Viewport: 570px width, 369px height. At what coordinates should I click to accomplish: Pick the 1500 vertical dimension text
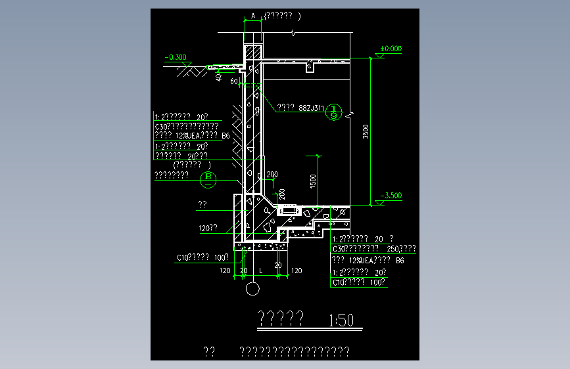(x=313, y=181)
